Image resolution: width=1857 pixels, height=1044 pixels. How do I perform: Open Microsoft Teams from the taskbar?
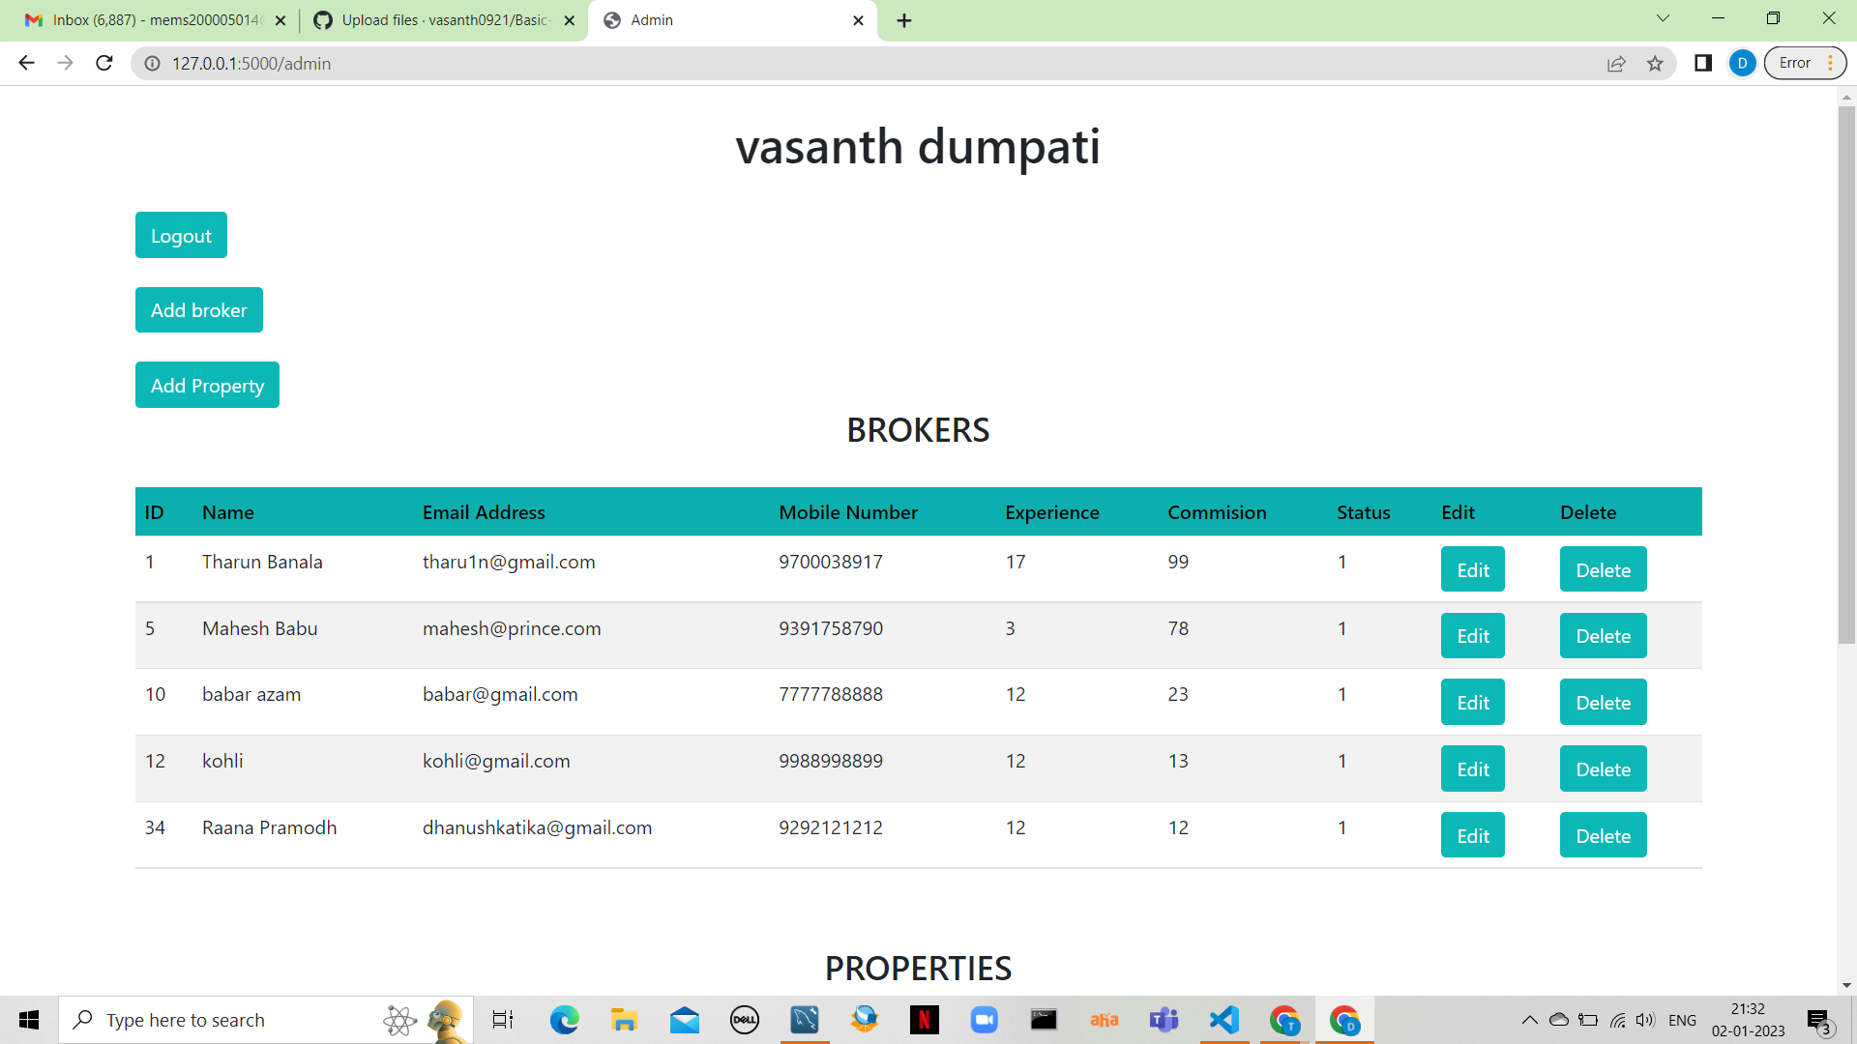pyautogui.click(x=1164, y=1019)
